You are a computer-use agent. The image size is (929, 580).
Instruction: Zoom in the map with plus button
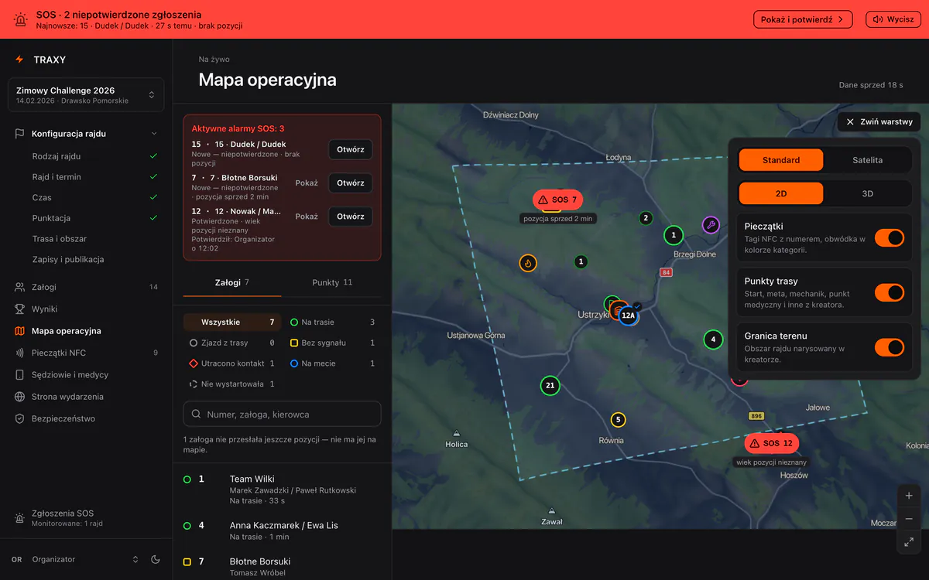pyautogui.click(x=909, y=496)
